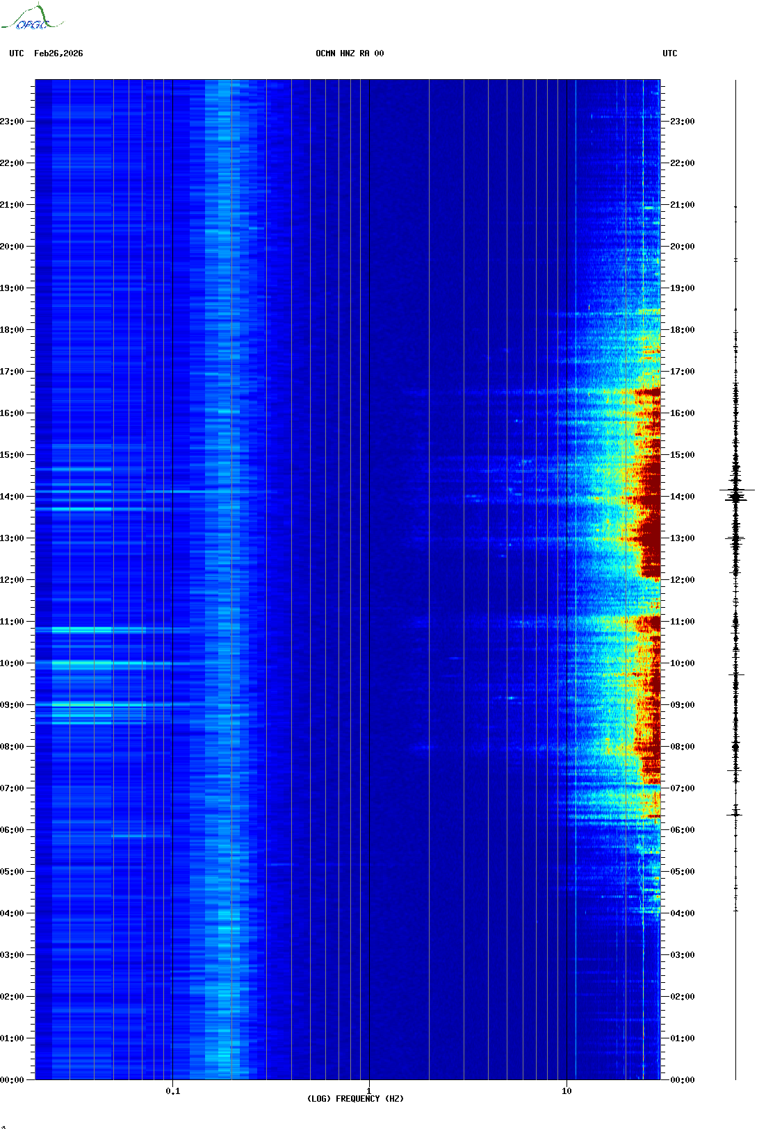
Task: Click the right-axis 23:00 time label
Action: click(x=683, y=122)
